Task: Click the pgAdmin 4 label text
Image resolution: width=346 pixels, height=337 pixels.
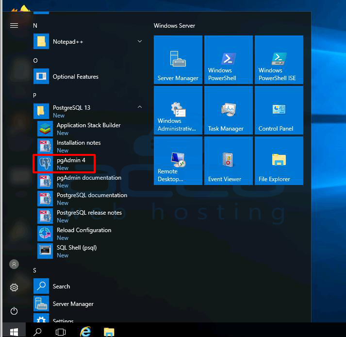Action: (x=71, y=160)
